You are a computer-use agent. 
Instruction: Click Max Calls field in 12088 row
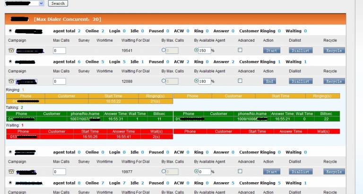(59, 81)
